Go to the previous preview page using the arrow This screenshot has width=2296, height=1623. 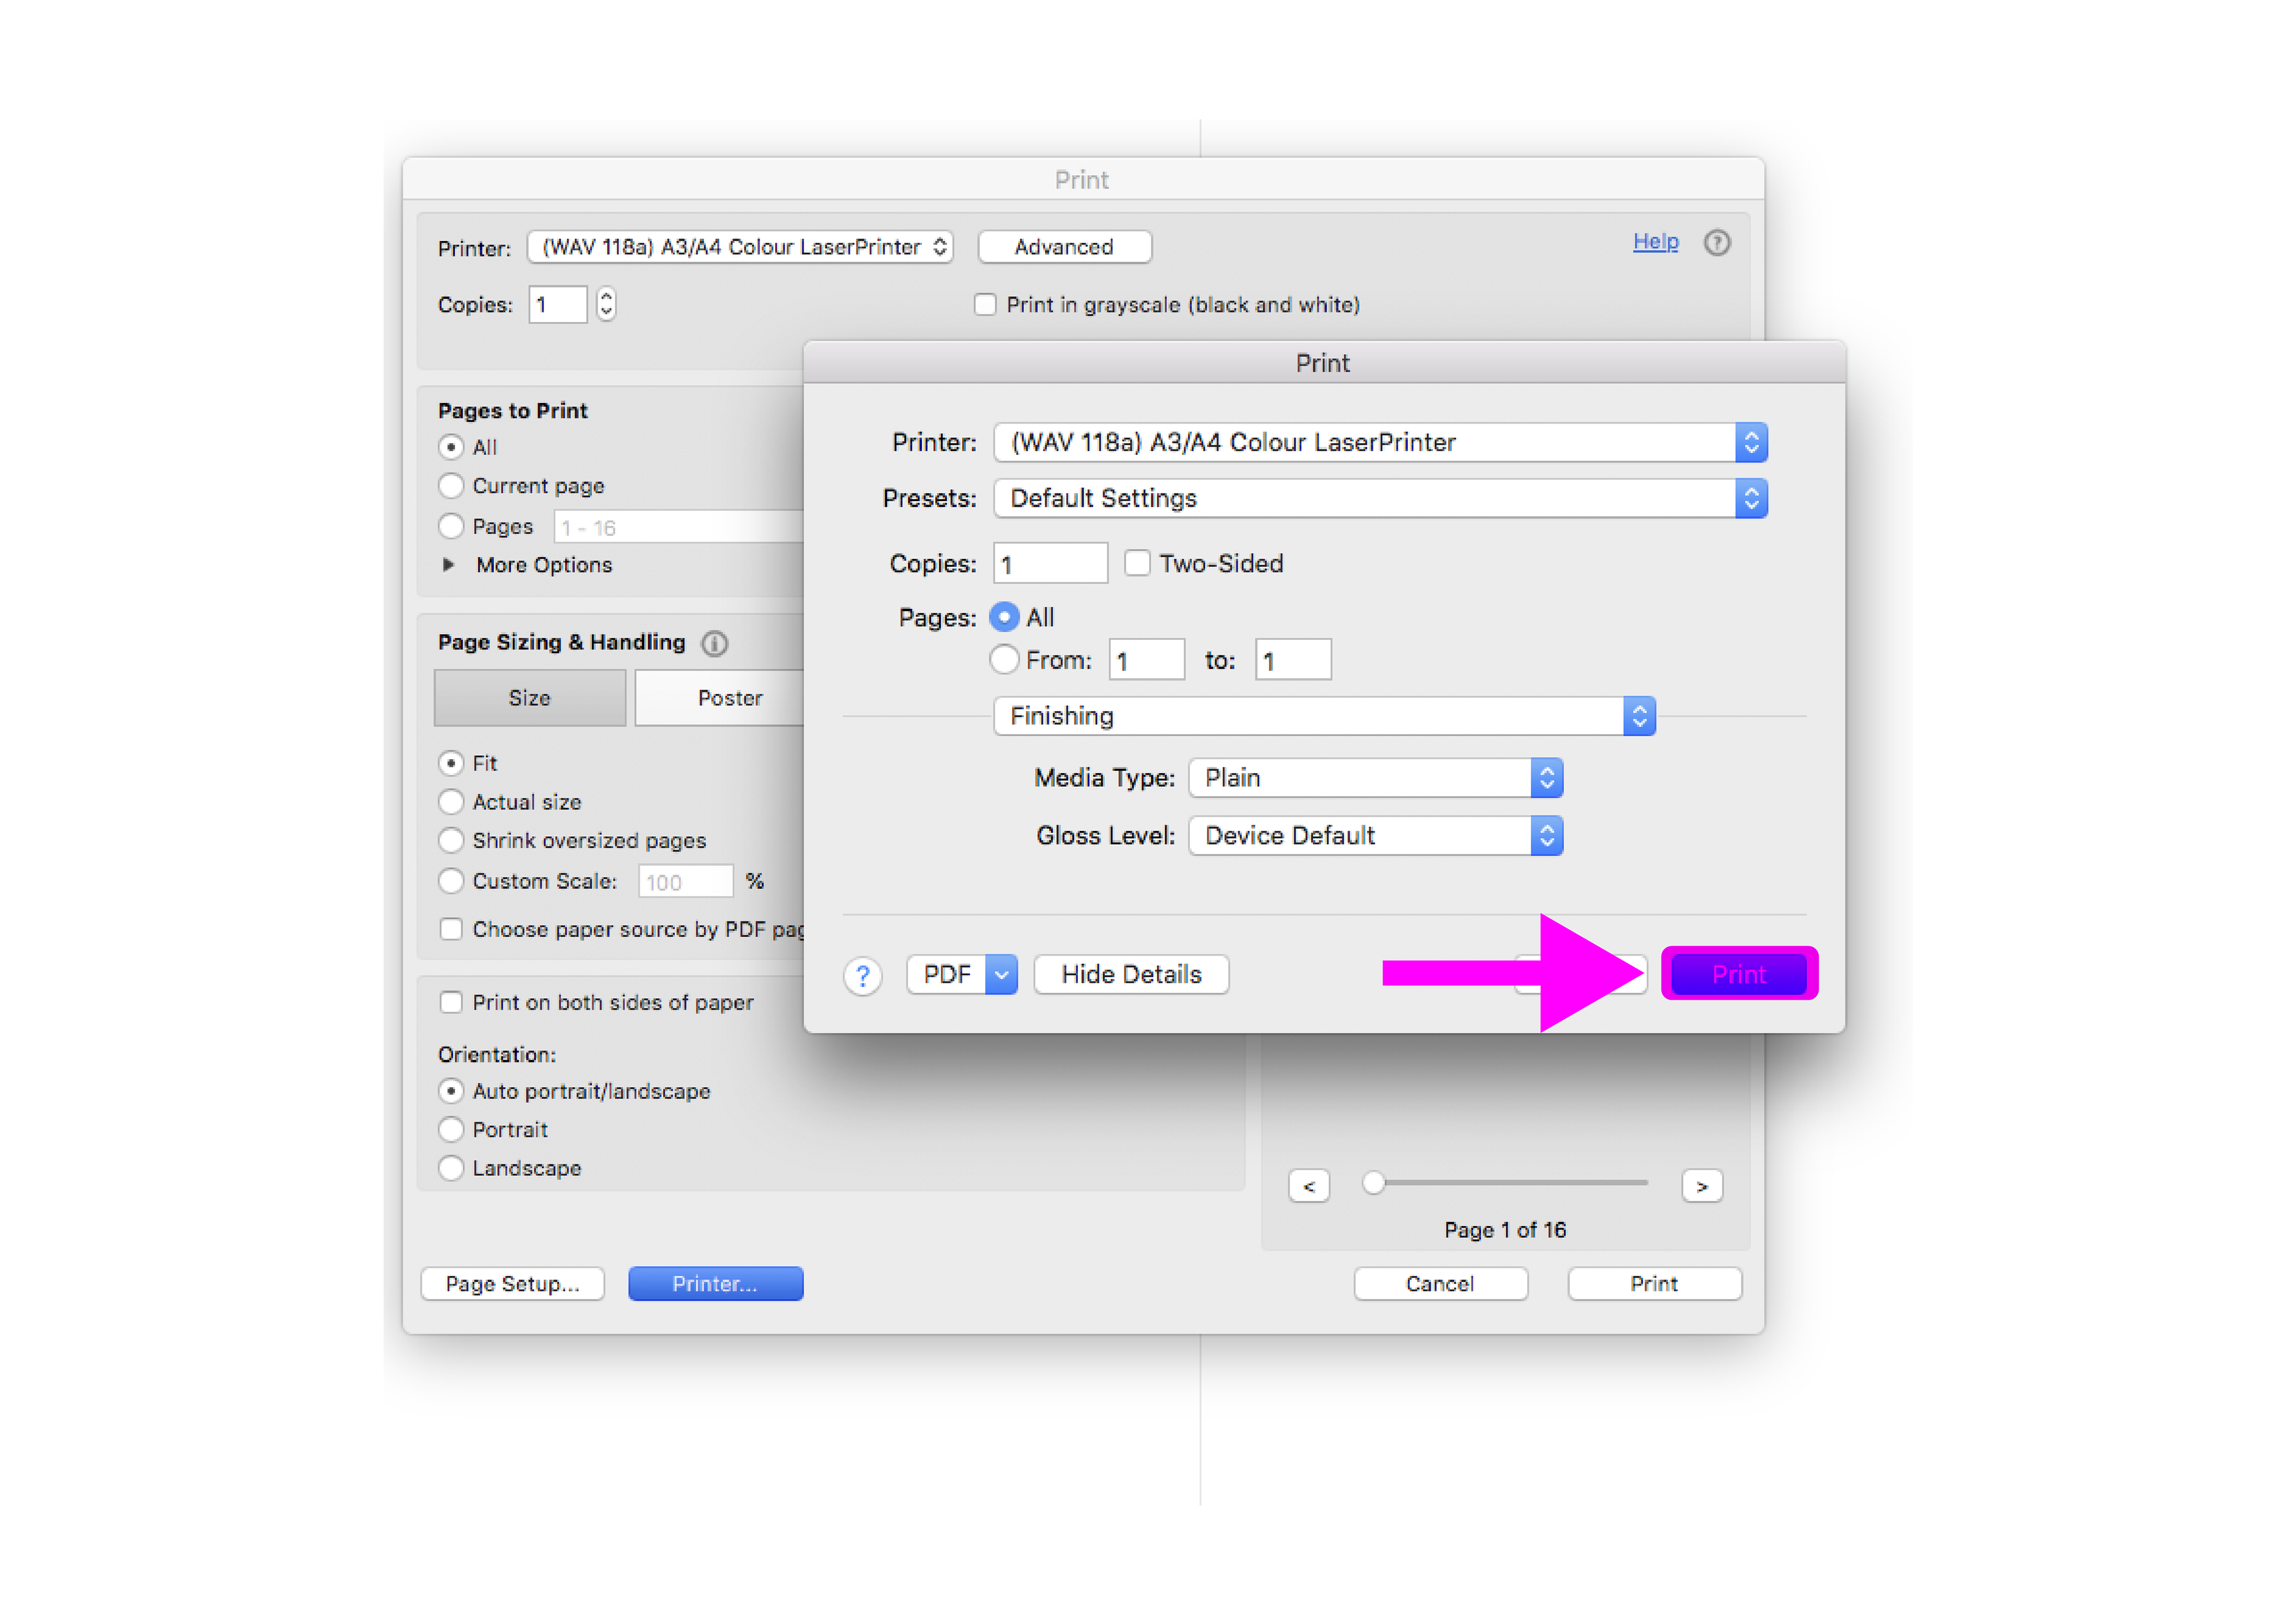click(x=1308, y=1186)
